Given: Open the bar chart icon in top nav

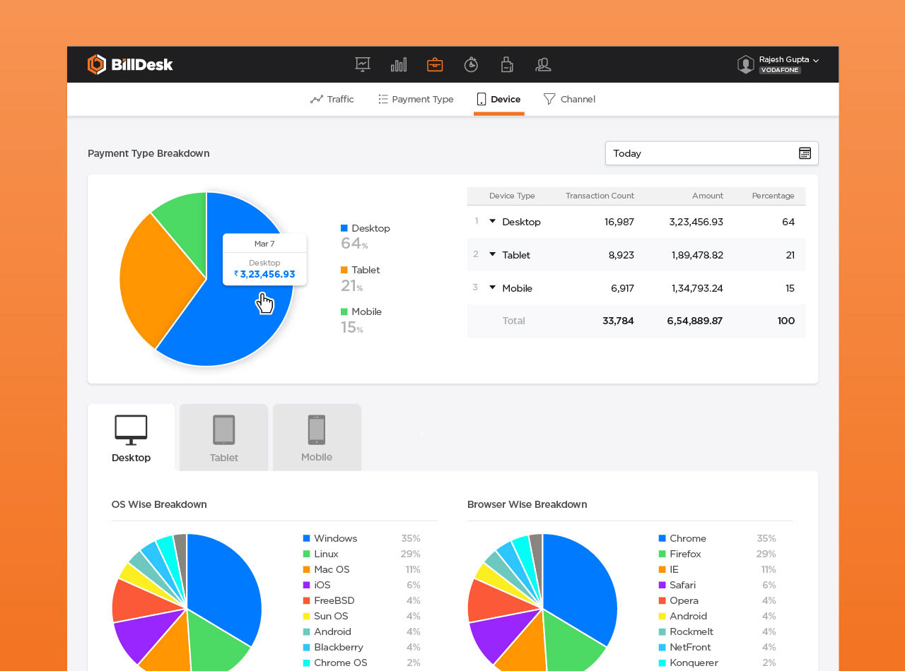Looking at the screenshot, I should click(399, 65).
